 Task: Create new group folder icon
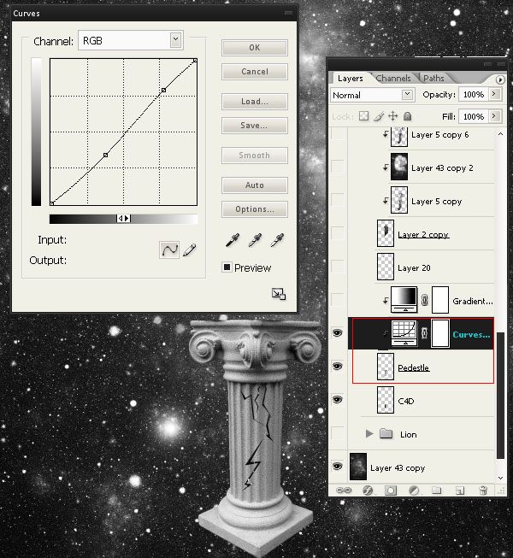point(436,490)
